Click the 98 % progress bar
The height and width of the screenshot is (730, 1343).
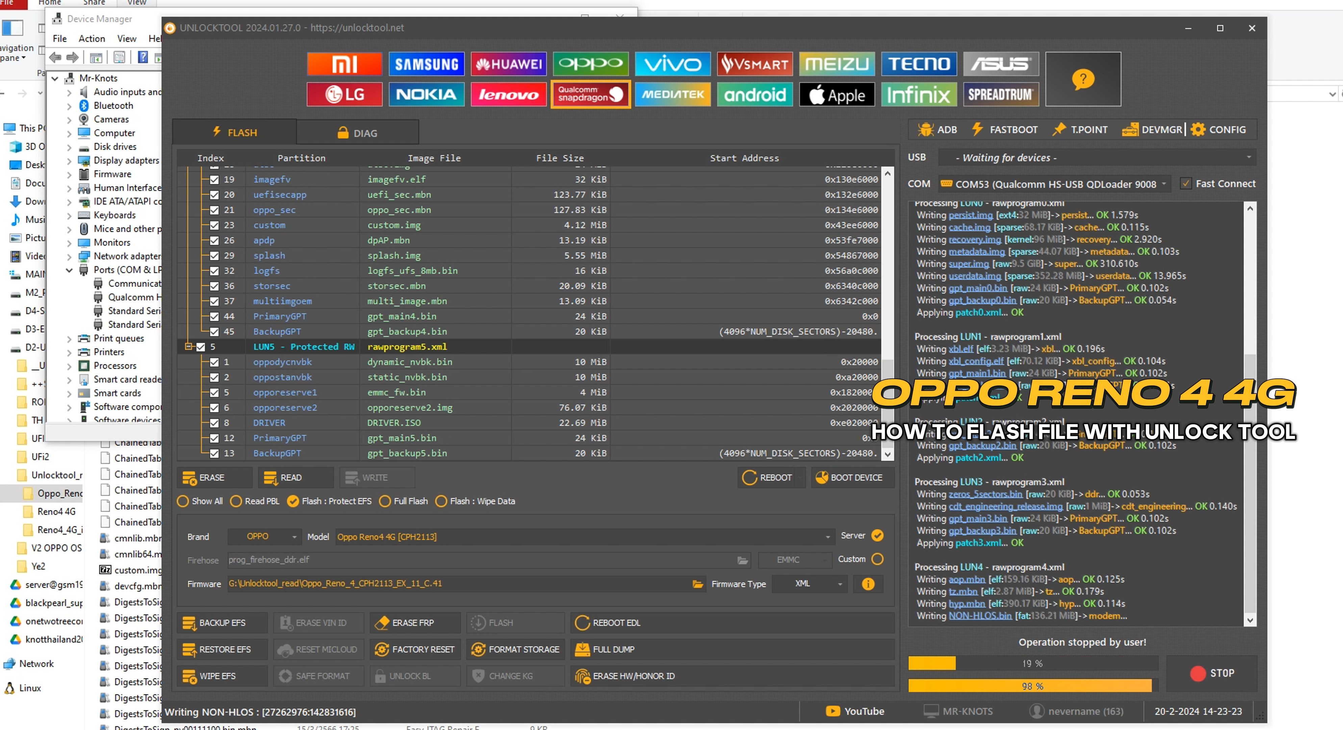pyautogui.click(x=1033, y=686)
